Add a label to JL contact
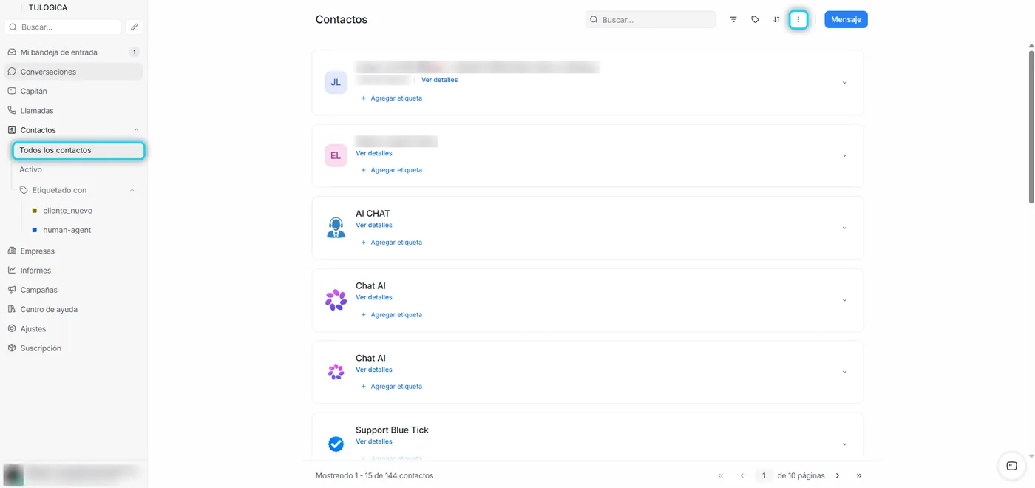 point(391,98)
